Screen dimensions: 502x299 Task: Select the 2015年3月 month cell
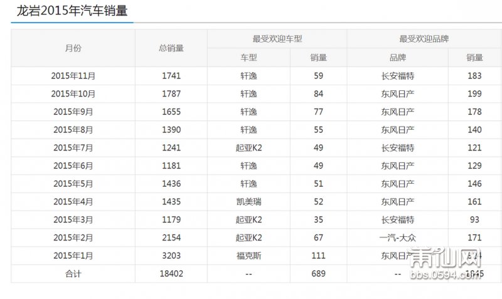click(x=73, y=219)
